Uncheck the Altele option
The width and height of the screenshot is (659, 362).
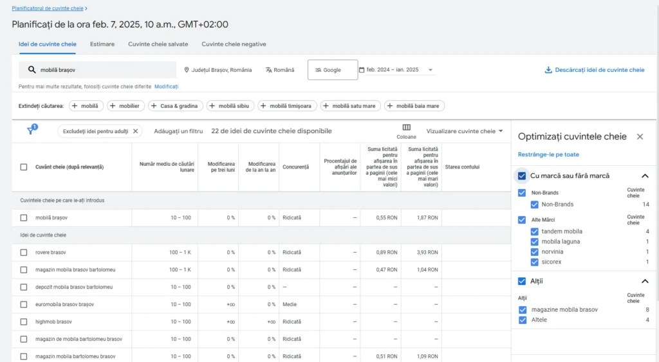pyautogui.click(x=523, y=320)
